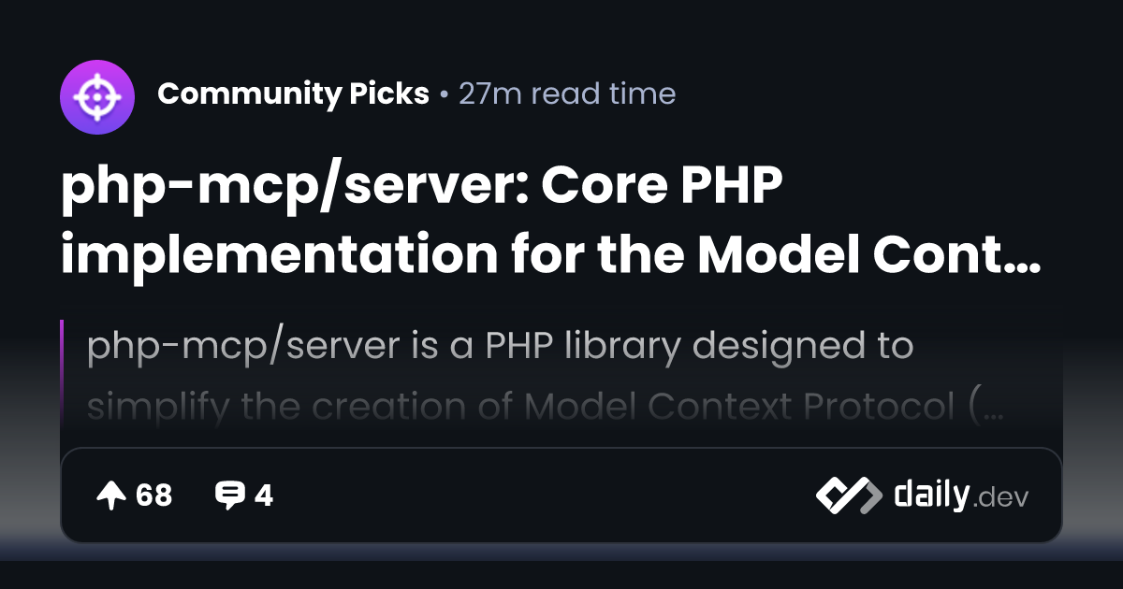This screenshot has width=1123, height=589.
Task: Open the php-mcp/server article title first line
Action: [x=421, y=190]
